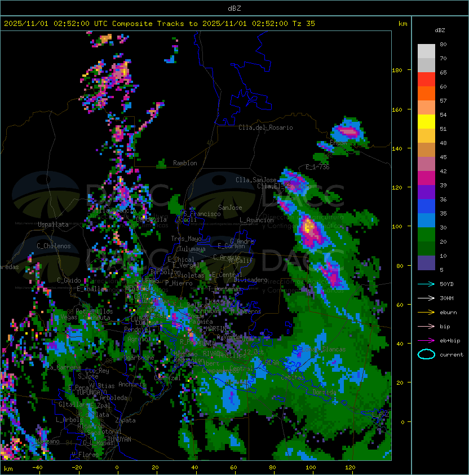Select the royal blue 35-36 dBZ swatch

(x=426, y=206)
